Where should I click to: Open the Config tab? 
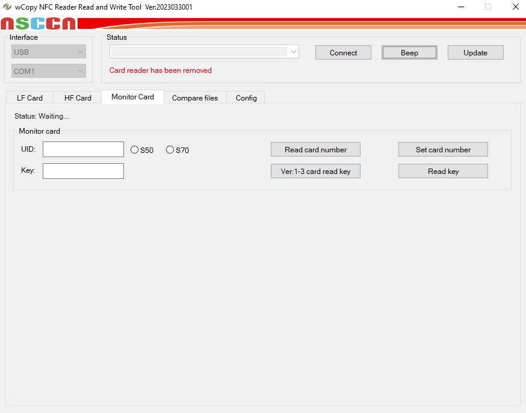(246, 98)
